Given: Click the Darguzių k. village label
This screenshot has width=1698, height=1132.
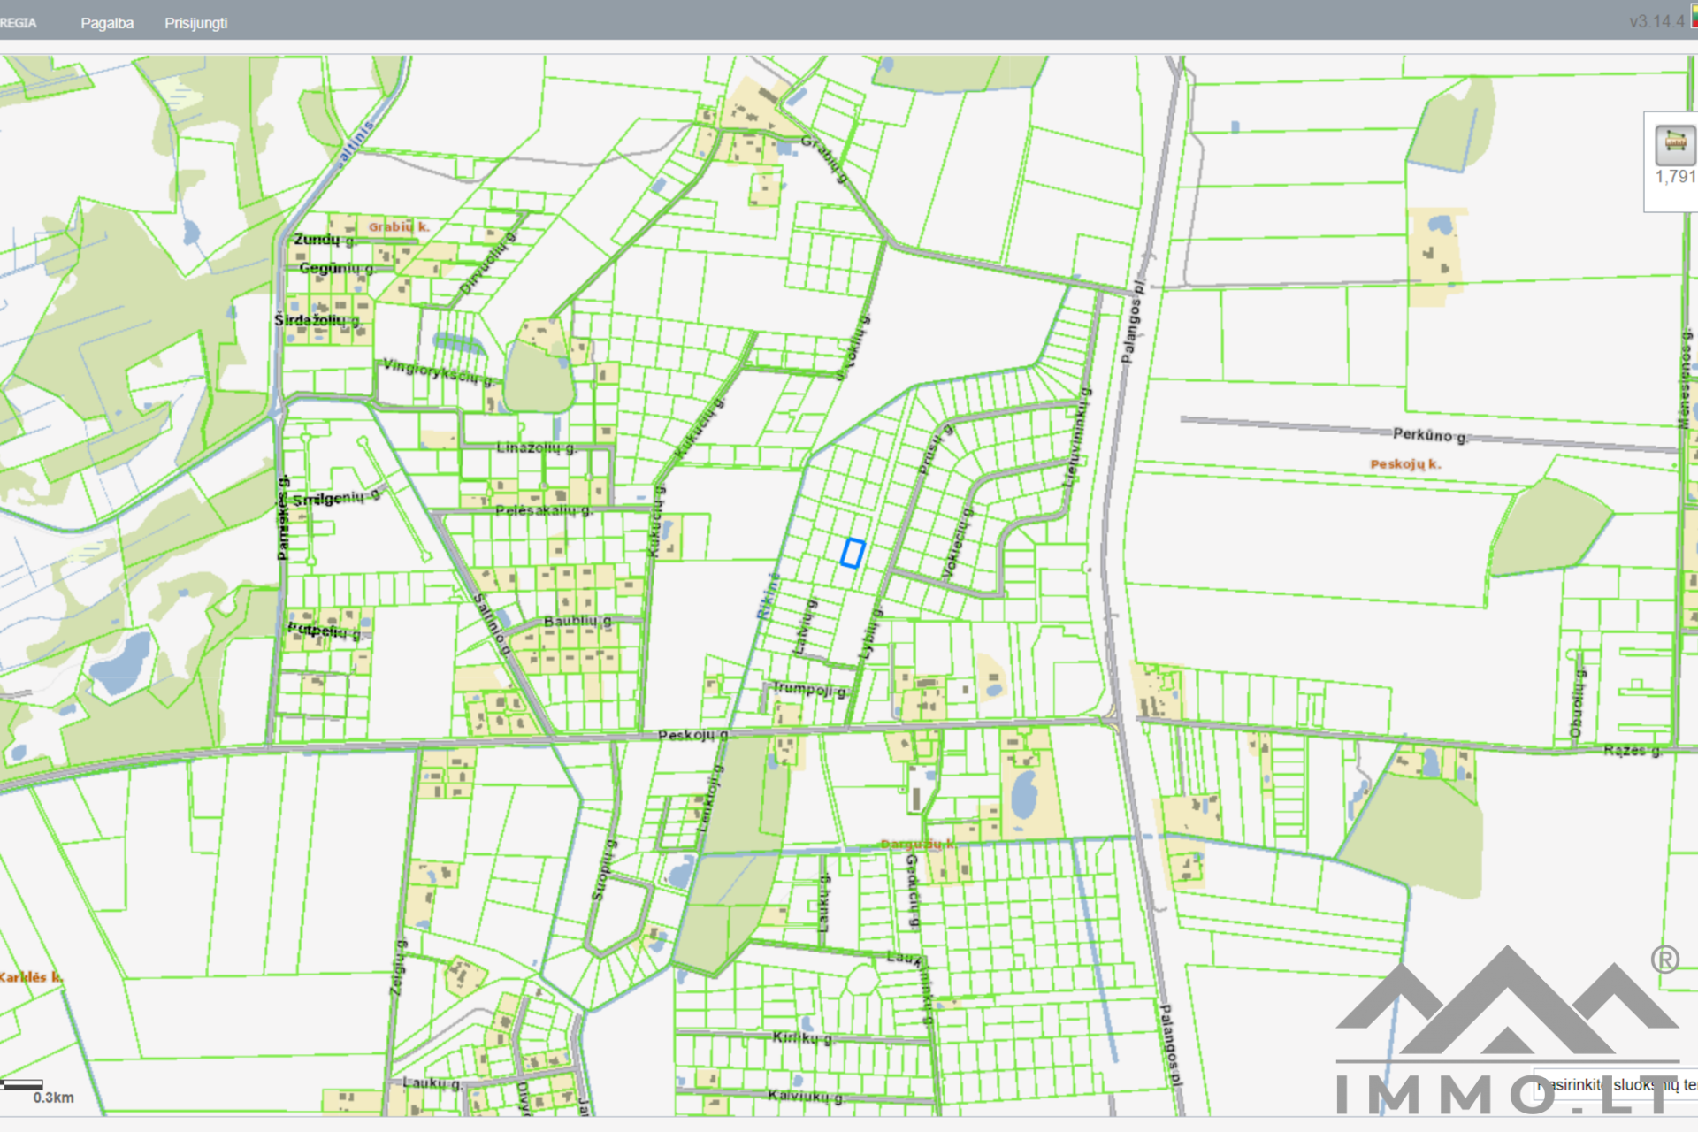Looking at the screenshot, I should click(x=917, y=844).
